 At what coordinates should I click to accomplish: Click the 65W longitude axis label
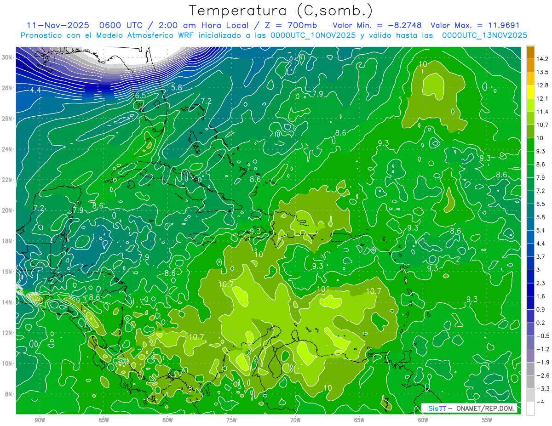coord(359,420)
